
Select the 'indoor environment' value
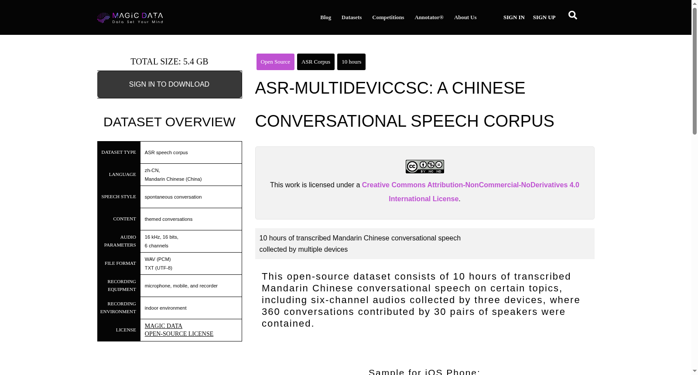tap(165, 308)
